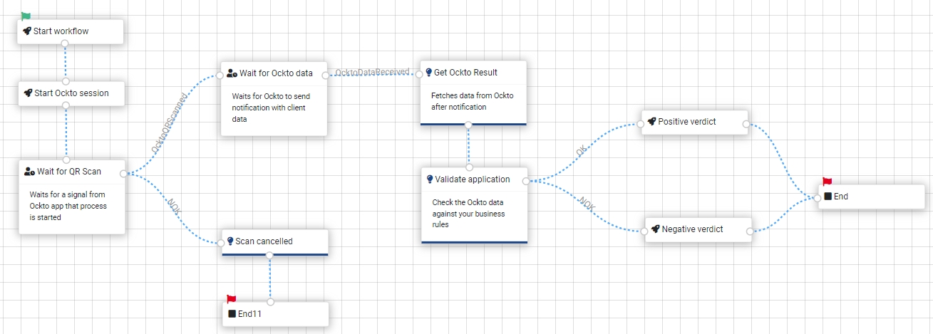933x334 pixels.
Task: Click the lightbulb icon on Scan cancelled
Action: pyautogui.click(x=230, y=241)
